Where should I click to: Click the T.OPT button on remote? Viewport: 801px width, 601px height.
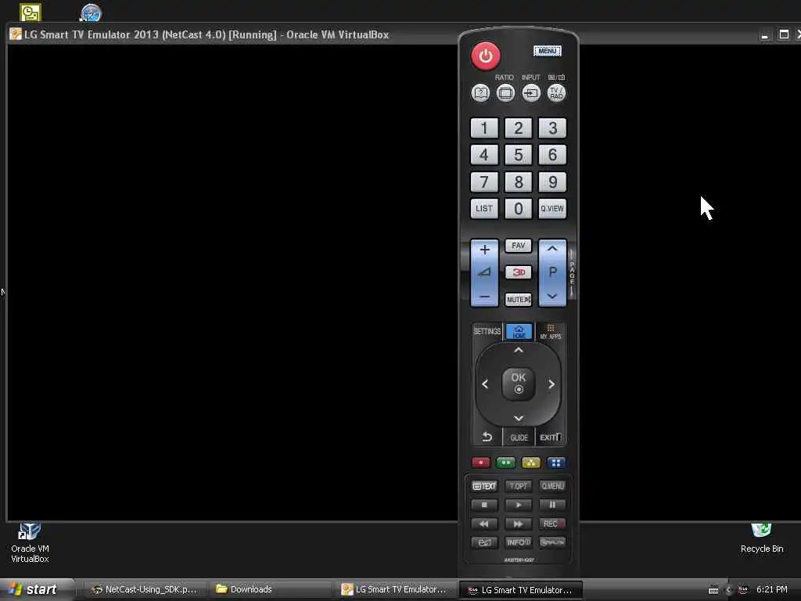click(x=518, y=486)
